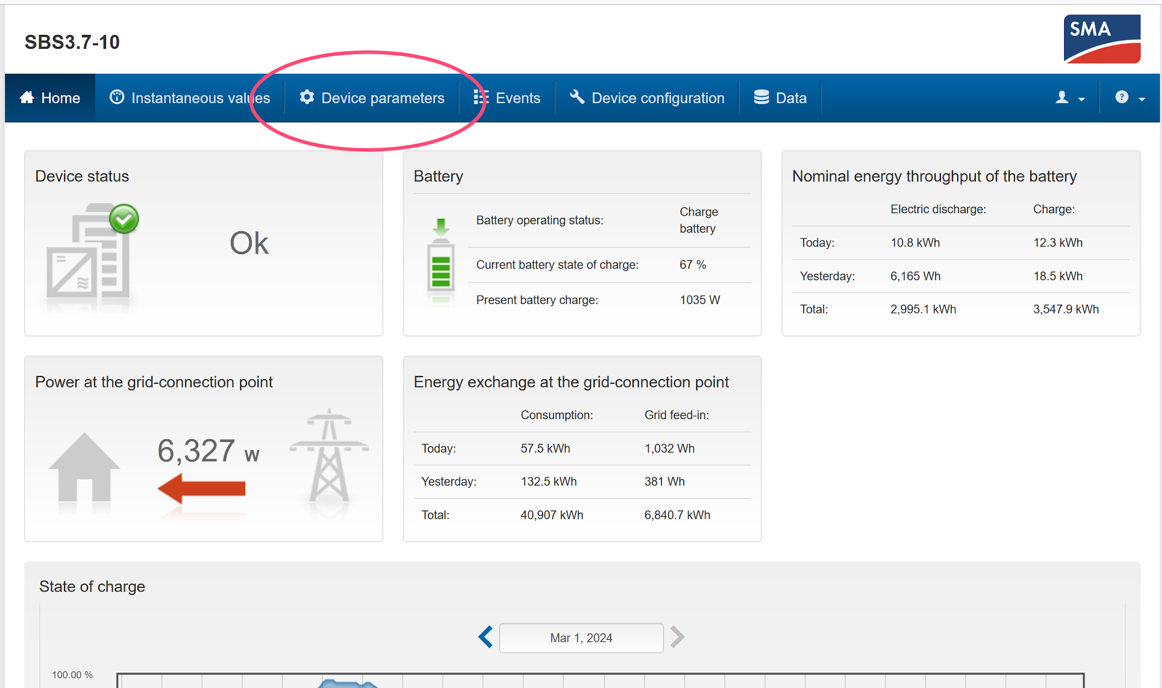The width and height of the screenshot is (1162, 688).
Task: Click the electricity pylon icon
Action: click(x=329, y=455)
